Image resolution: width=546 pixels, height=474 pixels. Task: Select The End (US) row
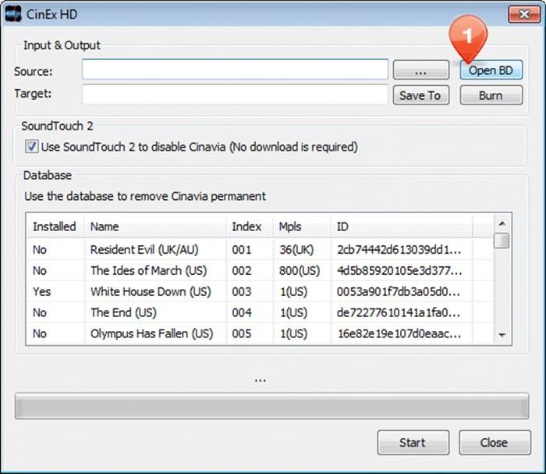click(260, 312)
